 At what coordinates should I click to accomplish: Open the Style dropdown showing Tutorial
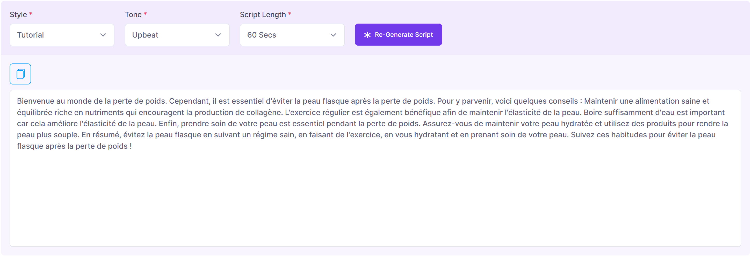coord(62,35)
